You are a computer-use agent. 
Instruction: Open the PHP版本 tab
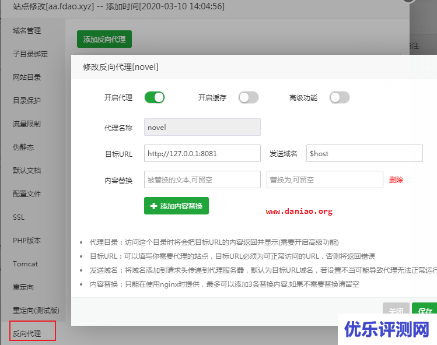point(27,240)
